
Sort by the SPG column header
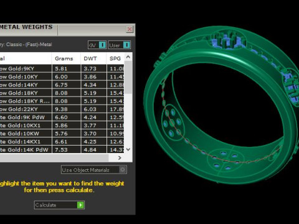[x=115, y=58]
